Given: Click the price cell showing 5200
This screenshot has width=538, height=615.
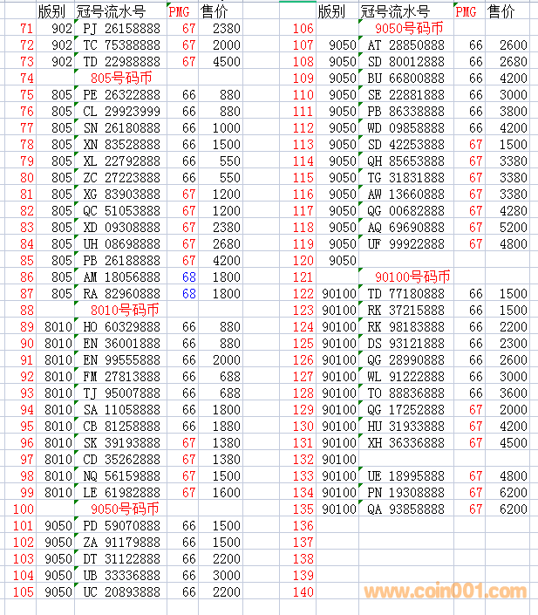Looking at the screenshot, I should [513, 228].
